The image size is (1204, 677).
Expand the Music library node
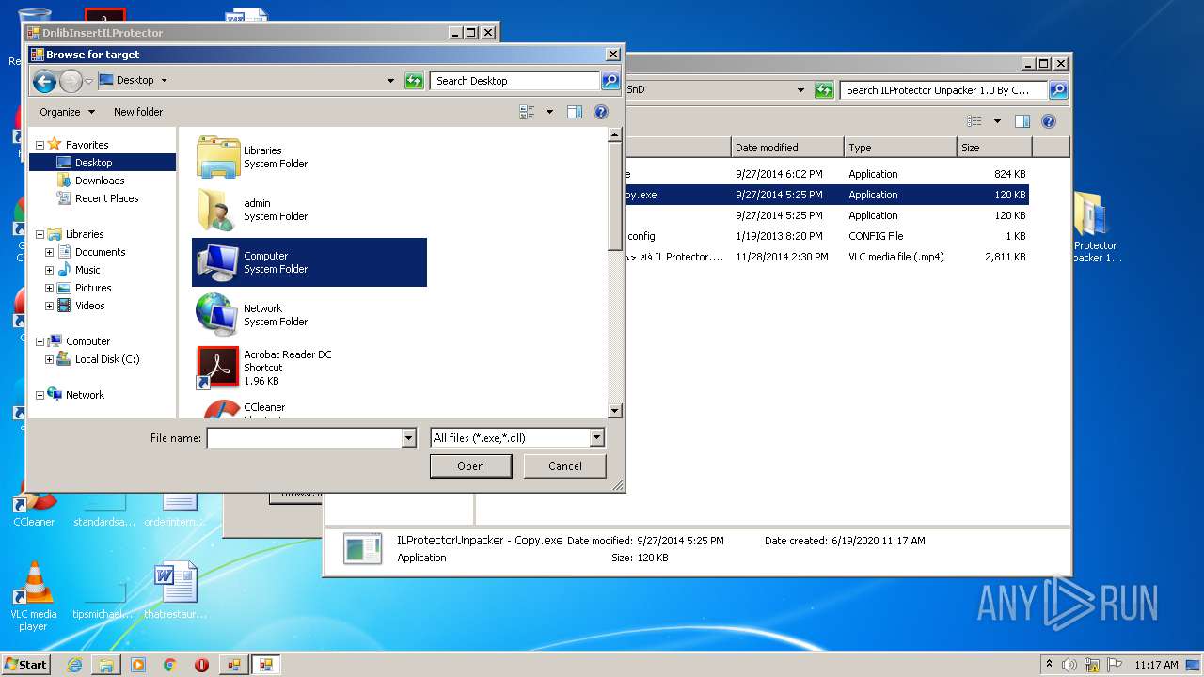pos(50,270)
